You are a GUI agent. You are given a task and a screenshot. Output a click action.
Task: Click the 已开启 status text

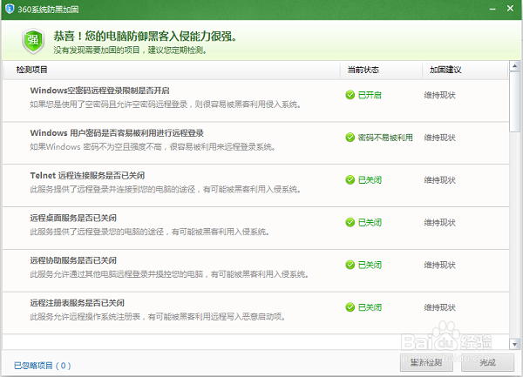click(370, 95)
